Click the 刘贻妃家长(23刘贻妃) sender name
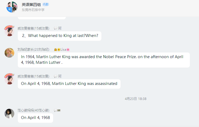The image size is (199, 127). coord(33,50)
